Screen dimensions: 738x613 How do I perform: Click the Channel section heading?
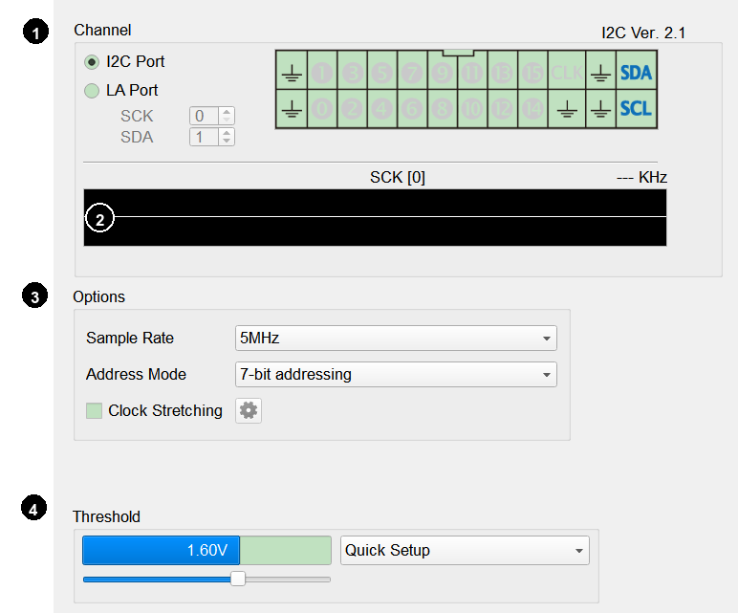[x=102, y=31]
